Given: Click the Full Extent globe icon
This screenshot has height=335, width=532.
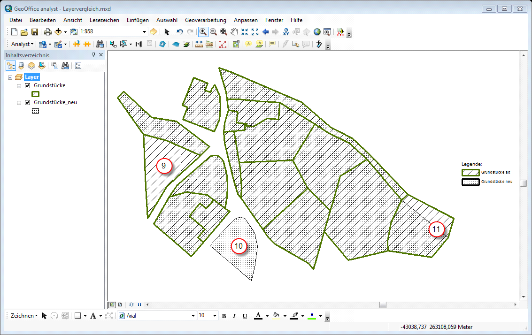Looking at the screenshot, I should (317, 32).
